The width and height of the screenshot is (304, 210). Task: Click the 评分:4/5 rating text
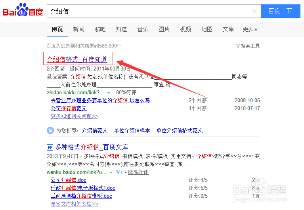[x=198, y=180]
